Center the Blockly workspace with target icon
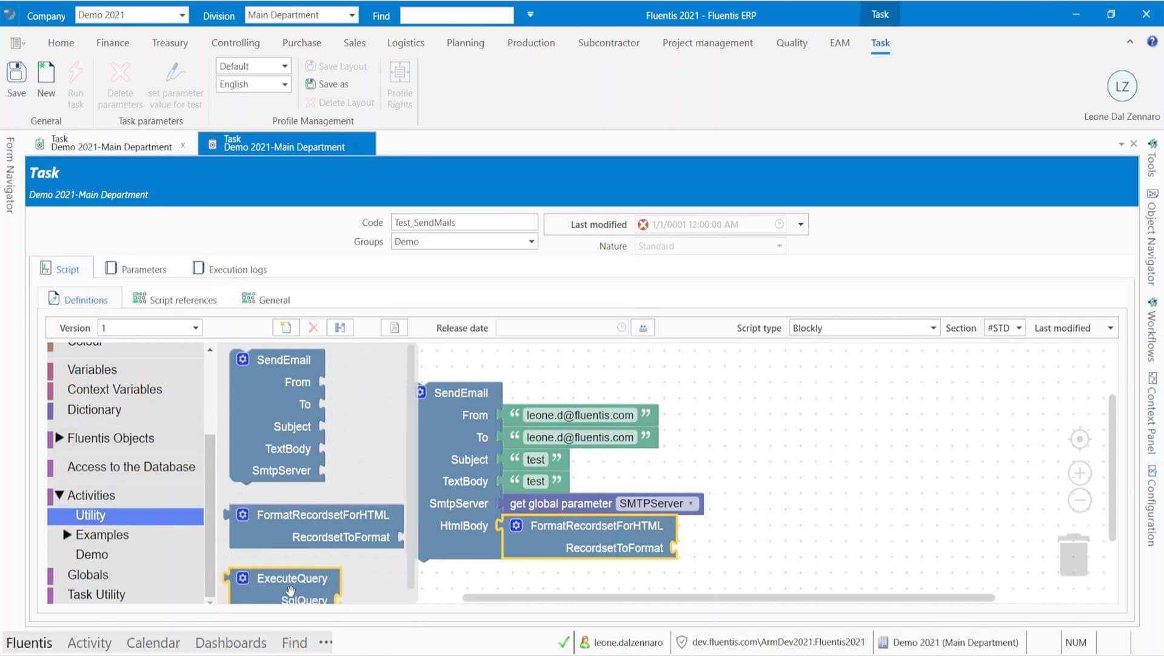This screenshot has height=656, width=1164. click(1080, 439)
